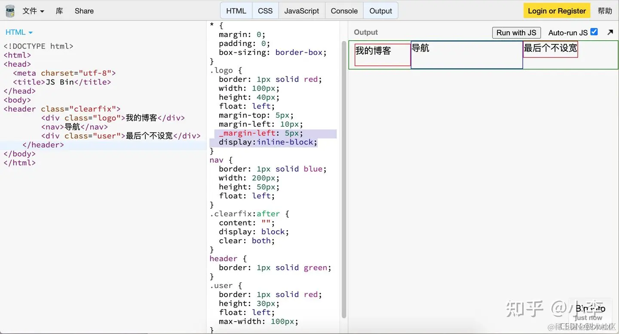
Task: Click the 导航 nav box in output
Action: [x=467, y=55]
